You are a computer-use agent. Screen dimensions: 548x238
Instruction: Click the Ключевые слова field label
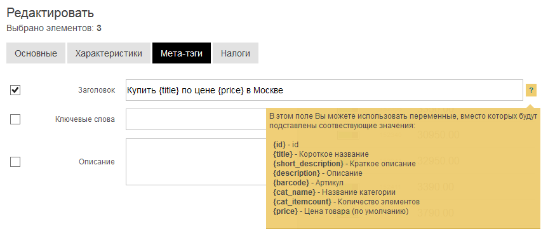coord(85,119)
